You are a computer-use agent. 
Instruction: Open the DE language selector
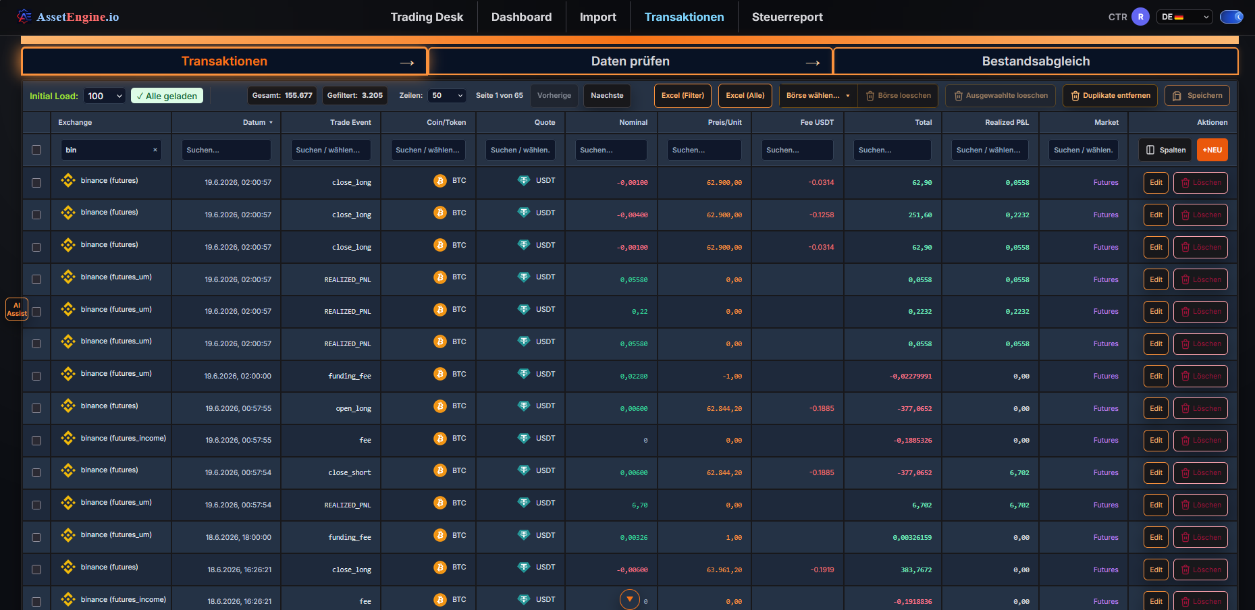tap(1185, 17)
